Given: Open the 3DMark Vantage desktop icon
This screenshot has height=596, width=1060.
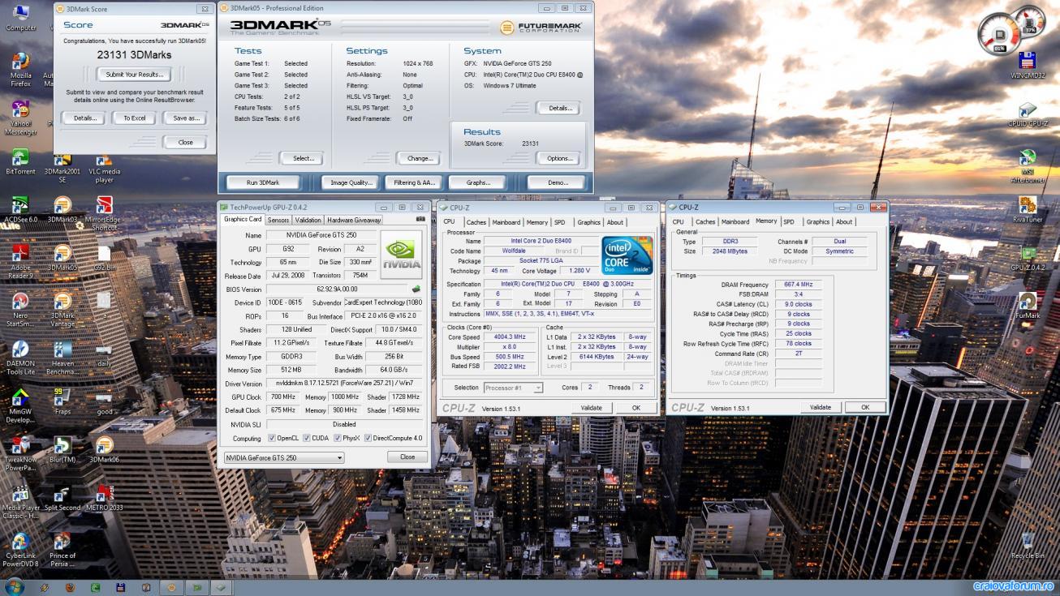Looking at the screenshot, I should click(x=62, y=309).
